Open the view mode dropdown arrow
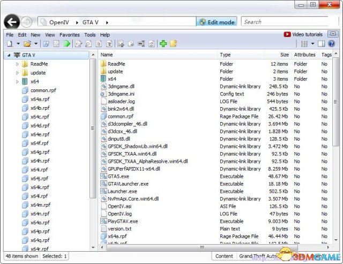 [312, 43]
